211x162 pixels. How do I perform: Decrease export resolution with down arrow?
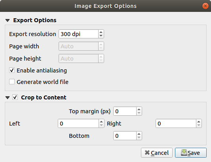[101, 36]
